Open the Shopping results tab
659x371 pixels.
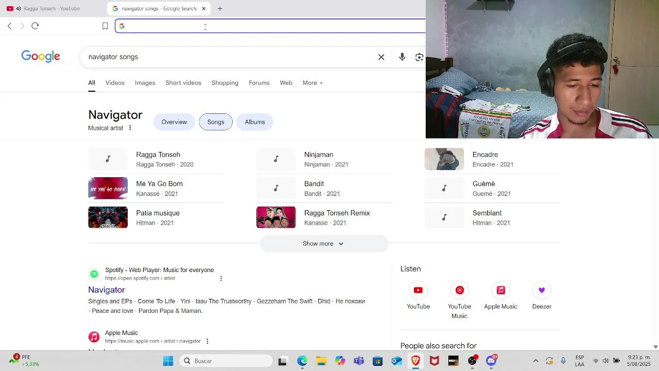(225, 83)
